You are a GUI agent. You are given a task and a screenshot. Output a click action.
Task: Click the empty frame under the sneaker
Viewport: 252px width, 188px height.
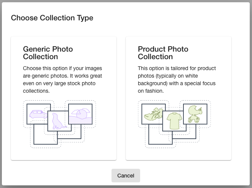(160, 138)
